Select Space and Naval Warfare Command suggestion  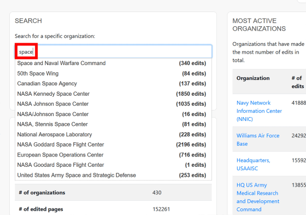pyautogui.click(x=114, y=63)
